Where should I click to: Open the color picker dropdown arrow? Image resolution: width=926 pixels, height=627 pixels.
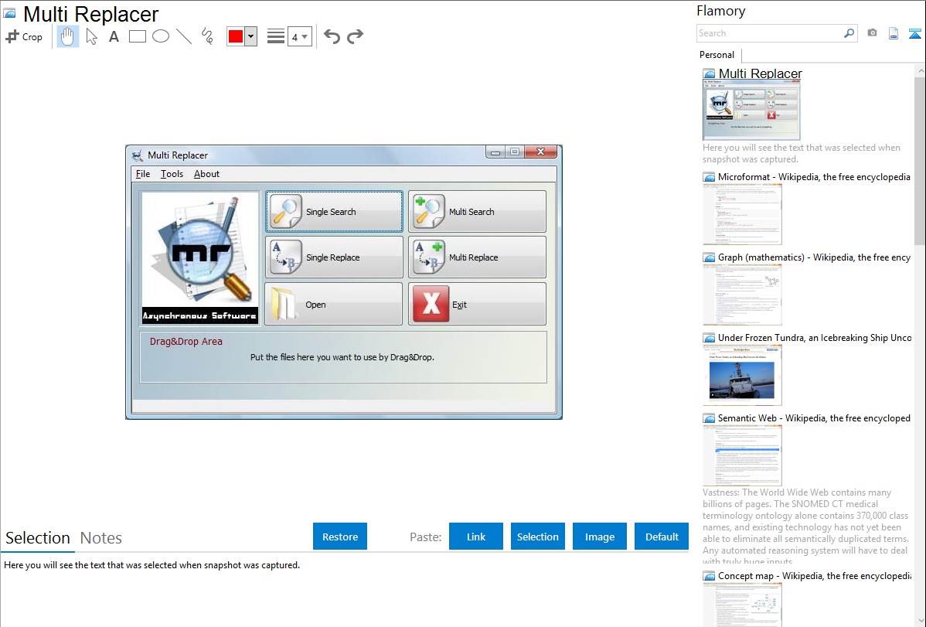[x=250, y=36]
